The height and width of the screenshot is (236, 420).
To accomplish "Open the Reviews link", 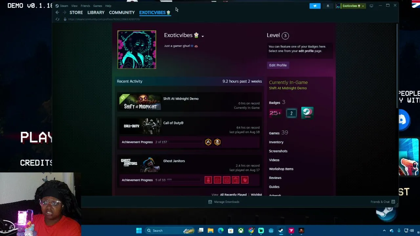I will click(275, 178).
